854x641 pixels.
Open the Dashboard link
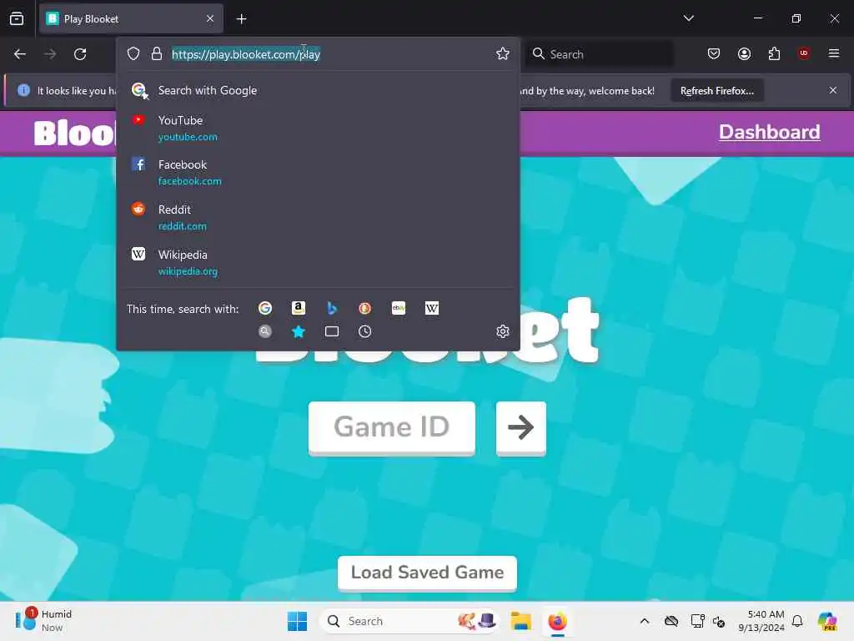tap(769, 132)
